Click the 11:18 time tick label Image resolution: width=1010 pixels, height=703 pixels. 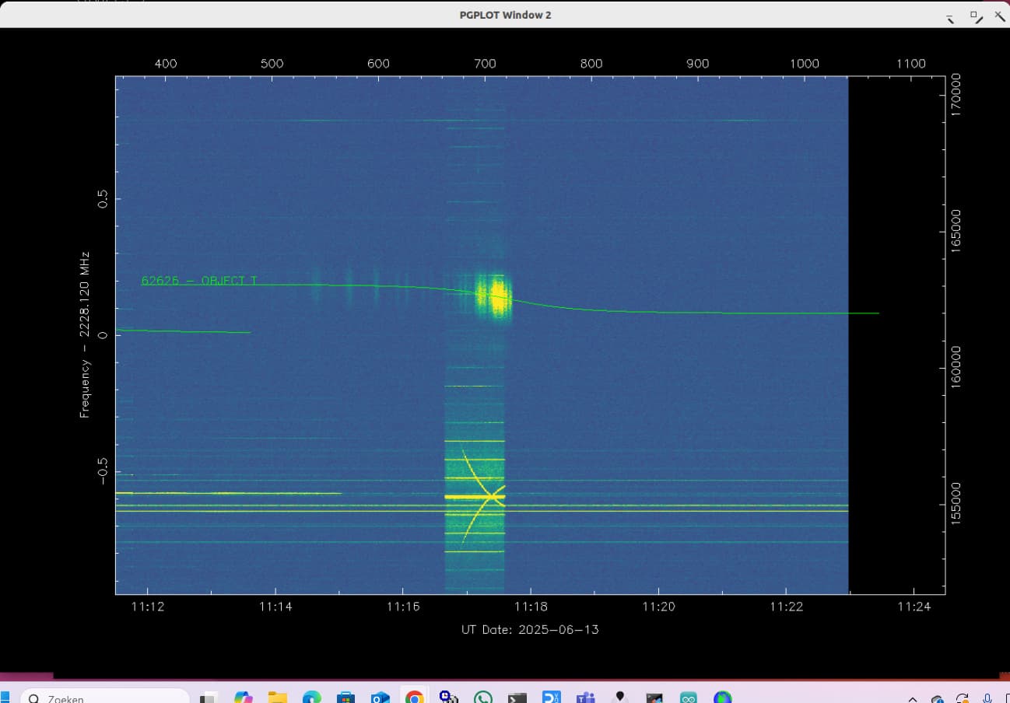(531, 607)
